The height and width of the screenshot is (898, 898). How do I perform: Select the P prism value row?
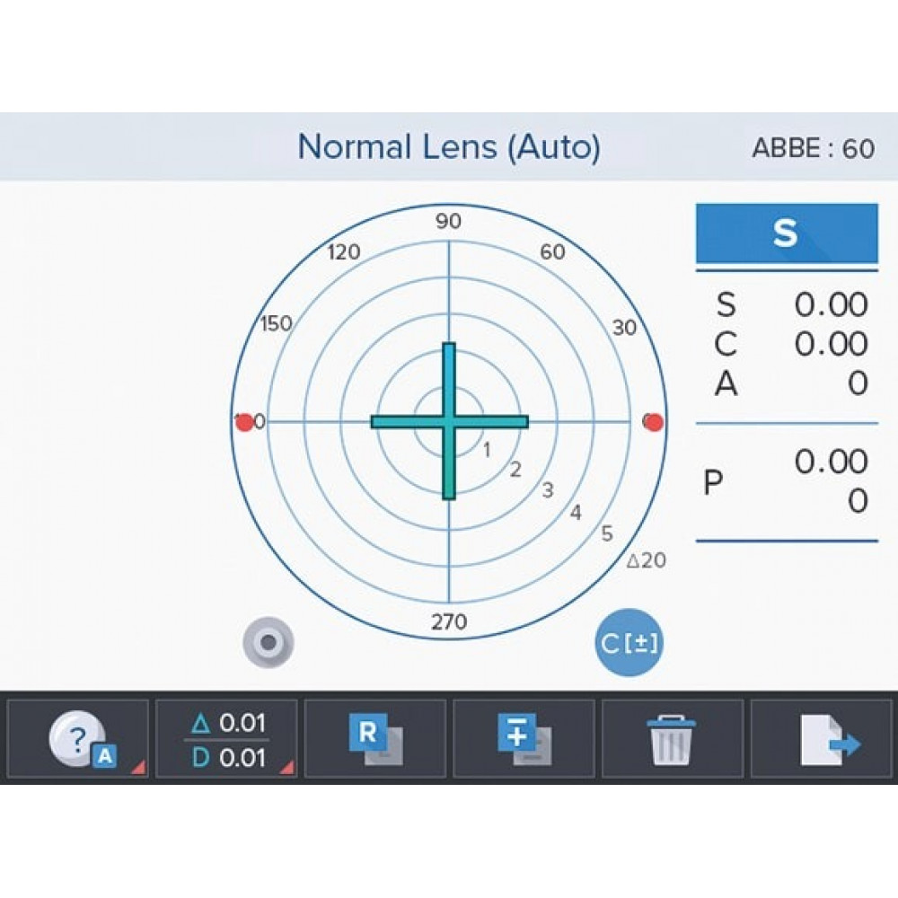point(787,482)
